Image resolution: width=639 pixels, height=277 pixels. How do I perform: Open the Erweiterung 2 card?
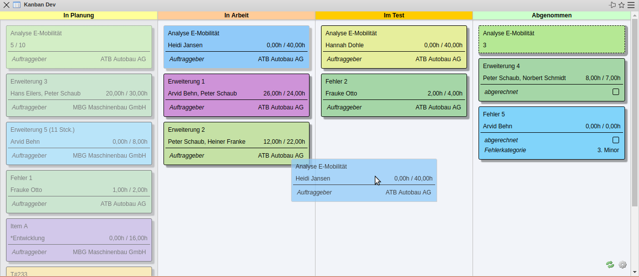tap(236, 144)
